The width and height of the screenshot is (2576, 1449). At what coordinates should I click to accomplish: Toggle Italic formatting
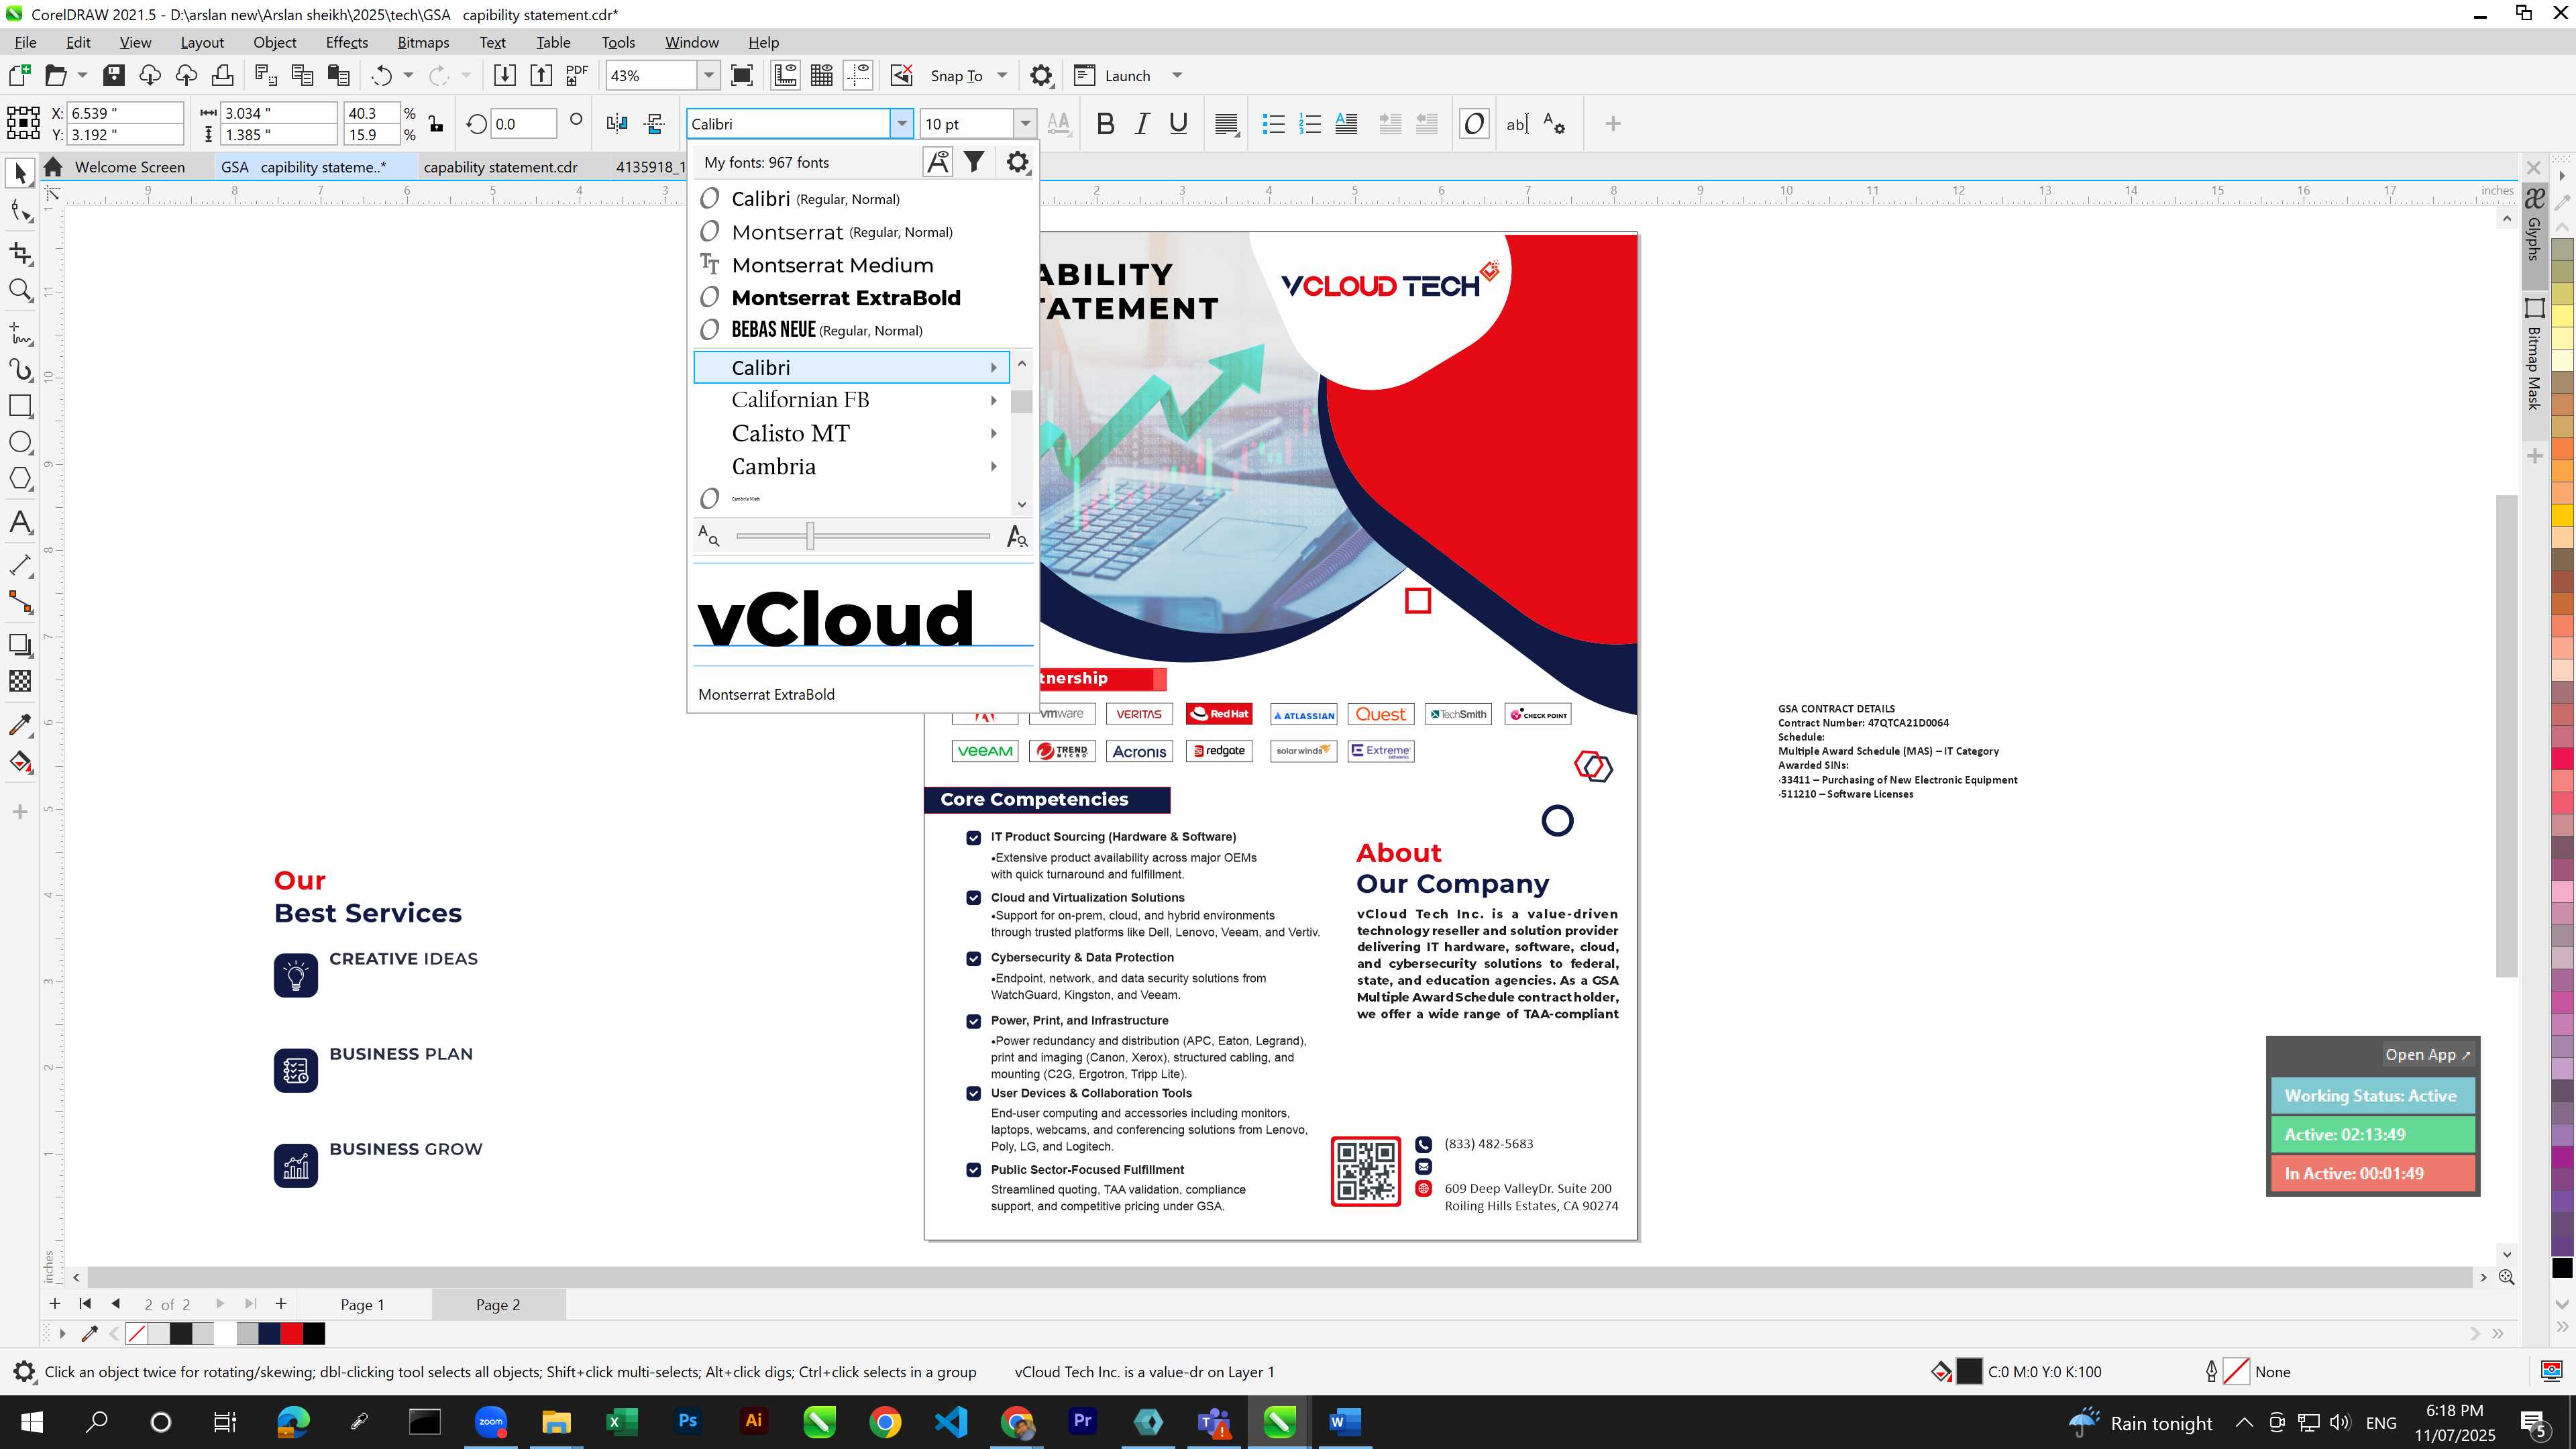(x=1141, y=124)
